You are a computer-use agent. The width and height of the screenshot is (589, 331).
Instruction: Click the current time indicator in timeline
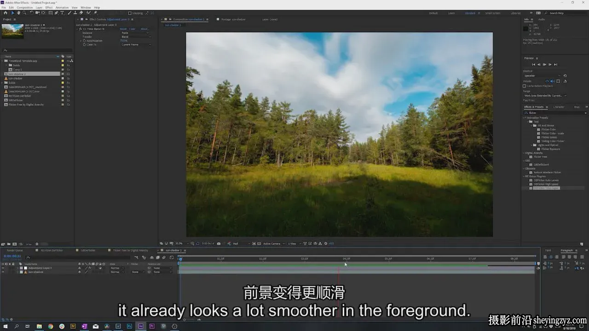180,259
